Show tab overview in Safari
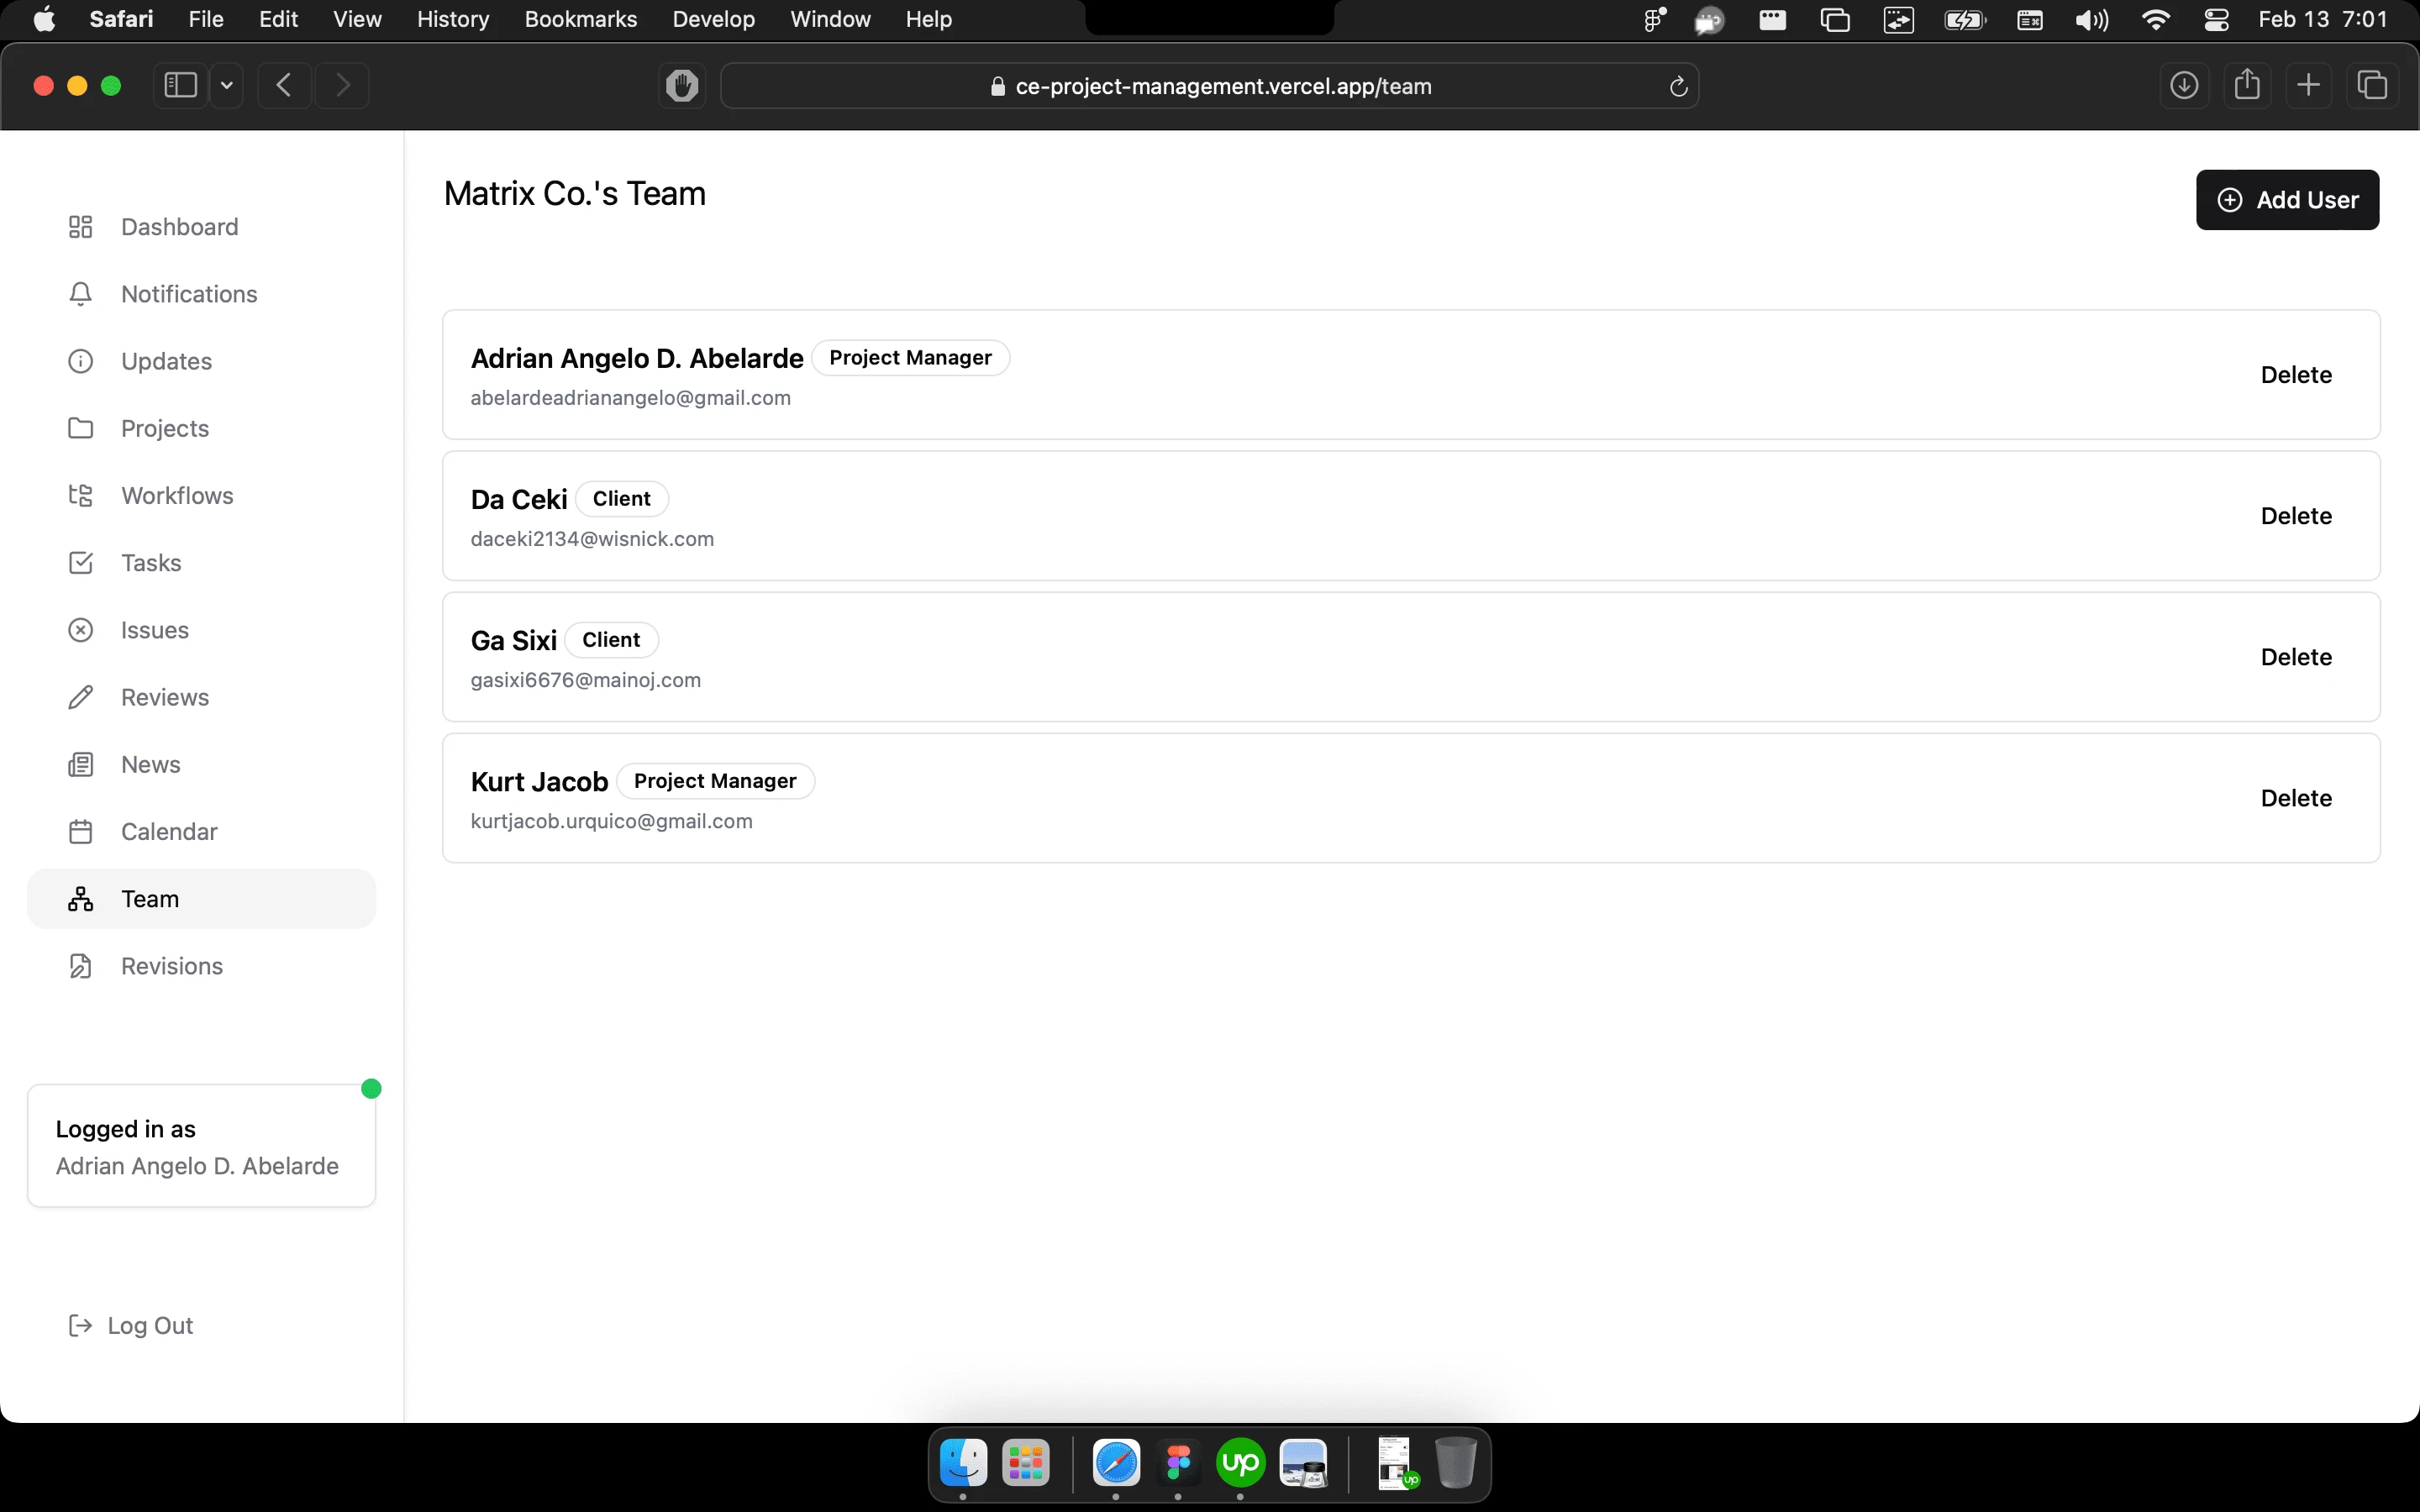Viewport: 2420px width, 1512px height. (2372, 86)
